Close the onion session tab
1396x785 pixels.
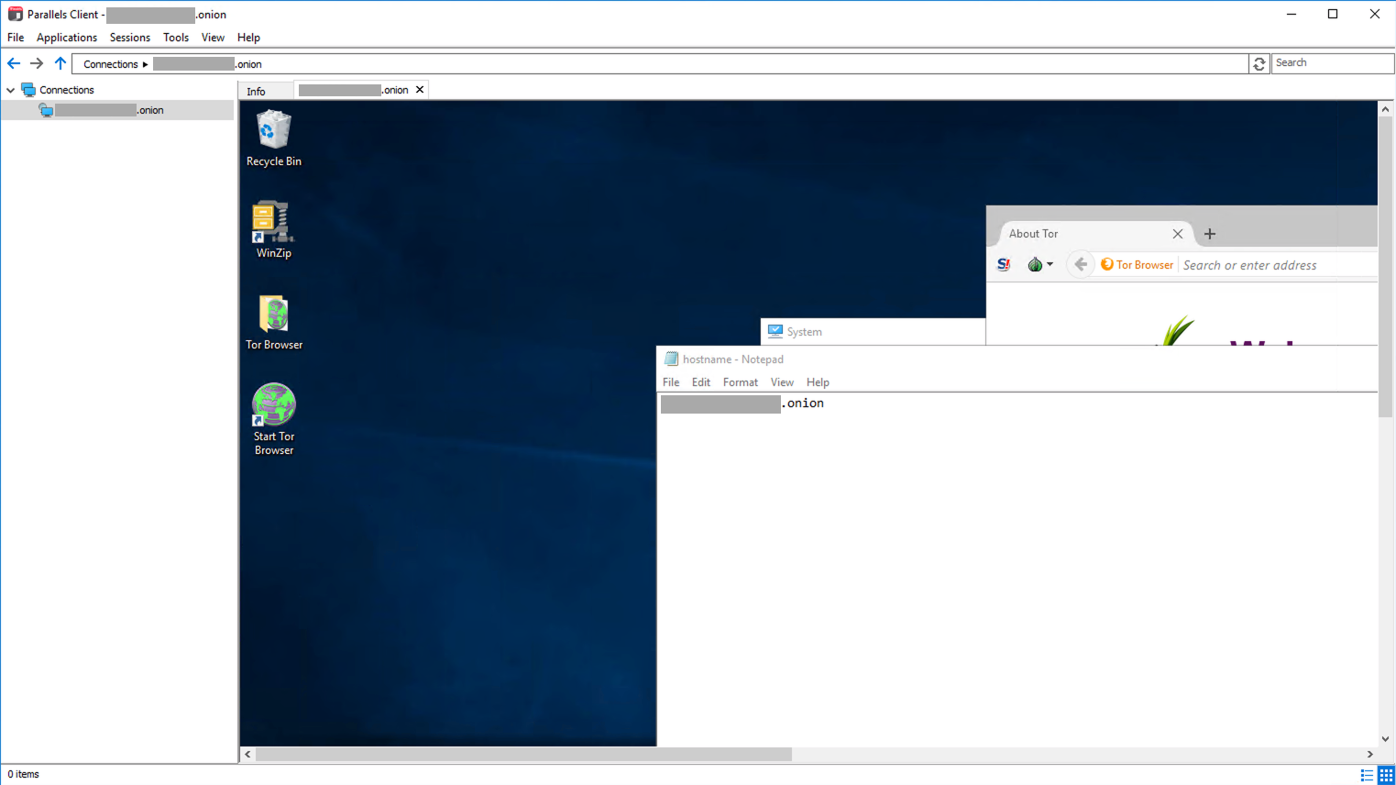[420, 90]
